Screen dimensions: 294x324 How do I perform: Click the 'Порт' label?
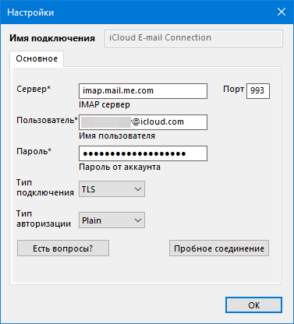point(233,89)
